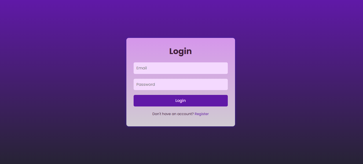Click the gap between the Password field and Login button

click(x=181, y=92)
